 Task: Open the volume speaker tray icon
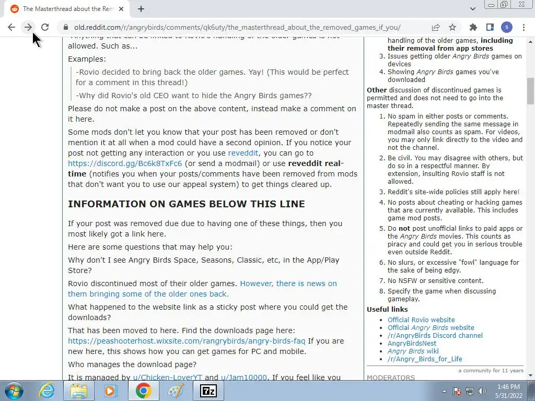click(x=482, y=391)
